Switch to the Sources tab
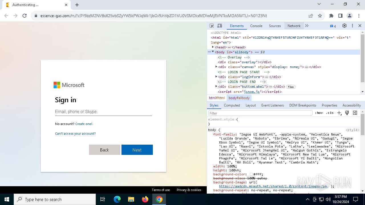365x205 pixels. coord(275,26)
